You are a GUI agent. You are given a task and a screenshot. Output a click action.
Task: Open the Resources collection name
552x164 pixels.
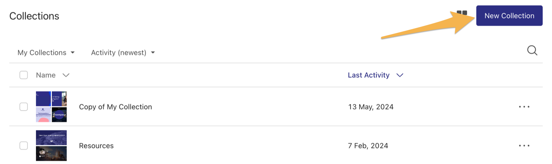96,146
